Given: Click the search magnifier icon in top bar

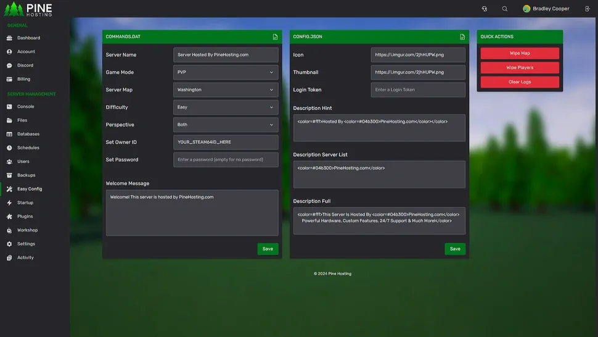Looking at the screenshot, I should pyautogui.click(x=504, y=9).
